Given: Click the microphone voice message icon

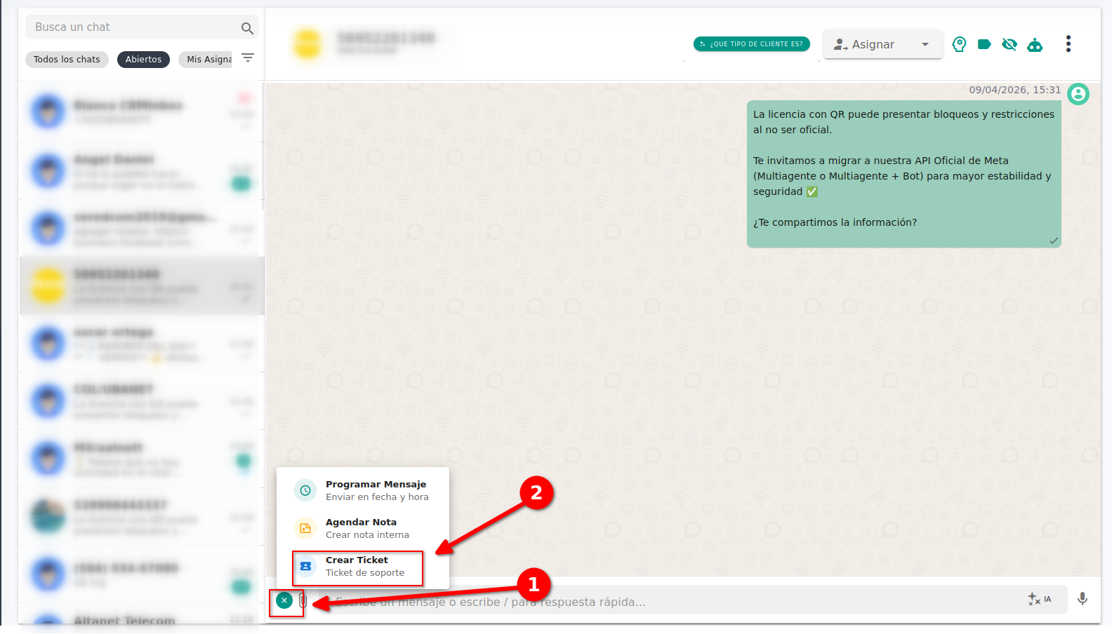Looking at the screenshot, I should click(1083, 598).
